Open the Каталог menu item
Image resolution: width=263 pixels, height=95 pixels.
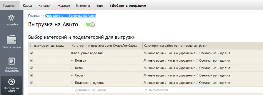45,6
